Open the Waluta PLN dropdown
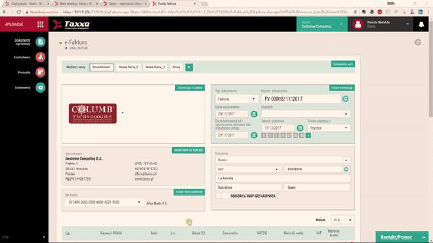433x243 pixels. (342, 220)
